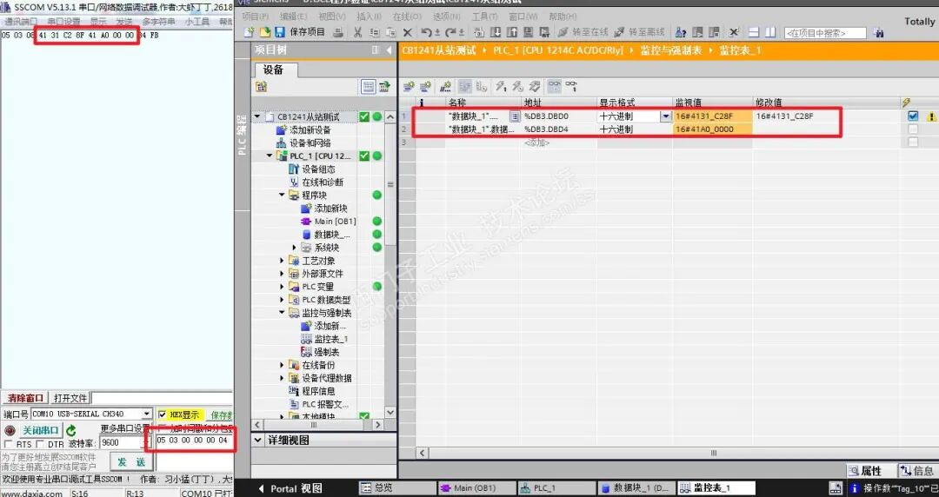Check modify checkbox in empty row 3

click(x=913, y=142)
